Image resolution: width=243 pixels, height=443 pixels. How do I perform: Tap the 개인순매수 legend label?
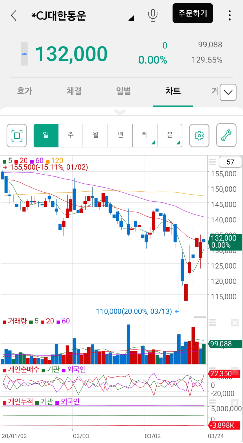click(x=21, y=370)
